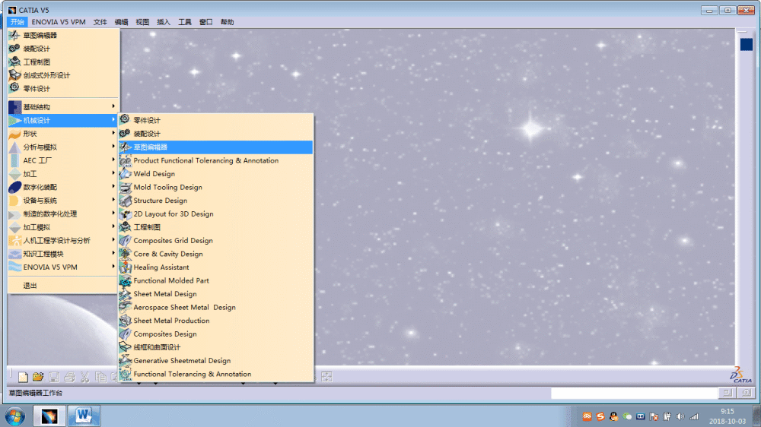Click the New document toolbar icon
The height and width of the screenshot is (427, 761).
(x=22, y=377)
